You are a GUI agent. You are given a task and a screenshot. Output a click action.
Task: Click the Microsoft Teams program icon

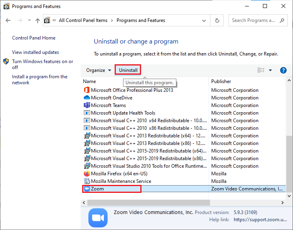(x=87, y=105)
